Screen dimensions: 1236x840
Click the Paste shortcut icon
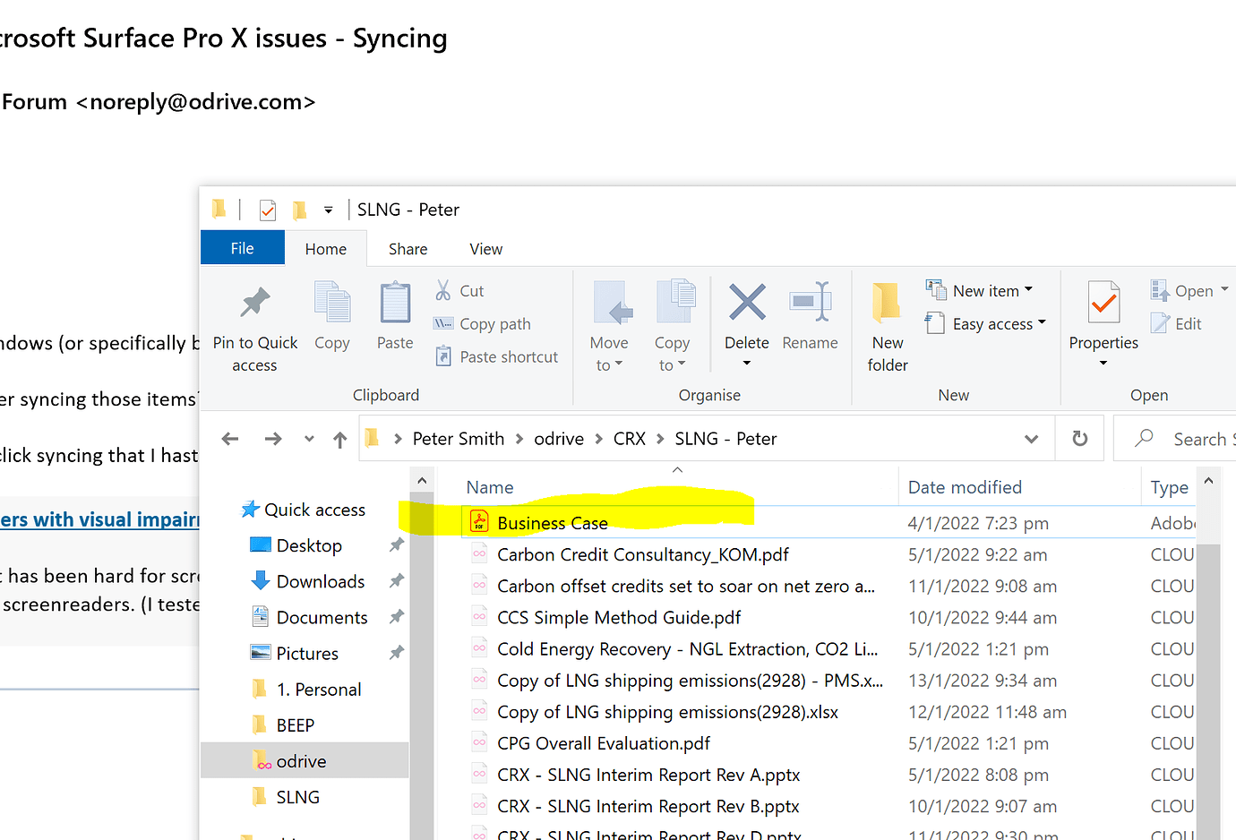tap(444, 356)
